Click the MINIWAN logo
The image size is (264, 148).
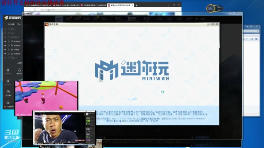tap(132, 70)
